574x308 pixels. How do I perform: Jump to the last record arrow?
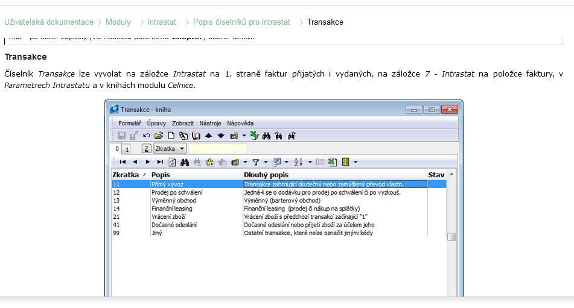[x=160, y=162]
